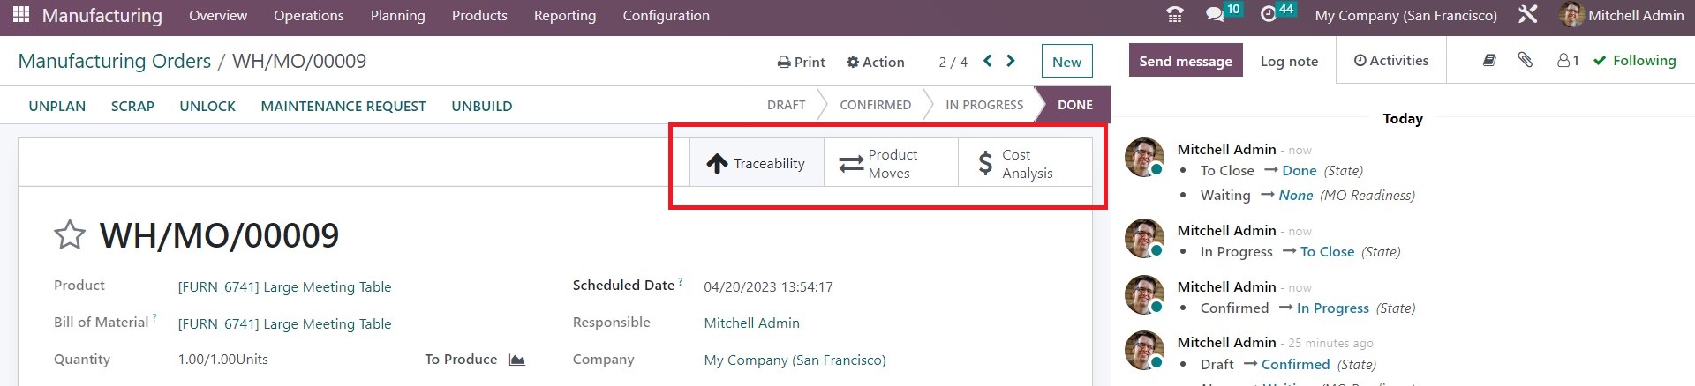Screen dimensions: 1695x386
Task: Open the followers count icon
Action: 1568,60
